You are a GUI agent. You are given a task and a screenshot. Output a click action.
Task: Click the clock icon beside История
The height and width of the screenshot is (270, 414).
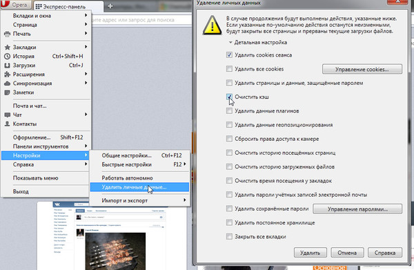click(x=7, y=56)
